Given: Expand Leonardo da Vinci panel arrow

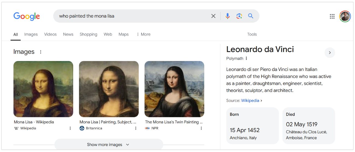Looking at the screenshot, I should pyautogui.click(x=330, y=53).
